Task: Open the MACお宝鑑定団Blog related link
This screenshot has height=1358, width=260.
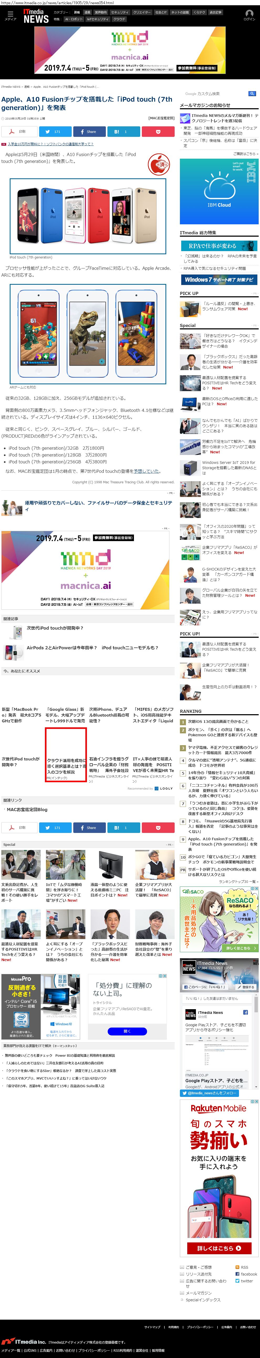Action: pyautogui.click(x=27, y=809)
